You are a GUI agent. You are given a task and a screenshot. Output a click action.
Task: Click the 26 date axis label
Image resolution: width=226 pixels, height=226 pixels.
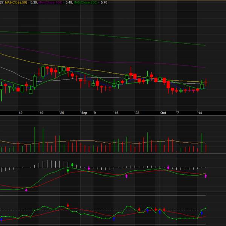pos(62,113)
